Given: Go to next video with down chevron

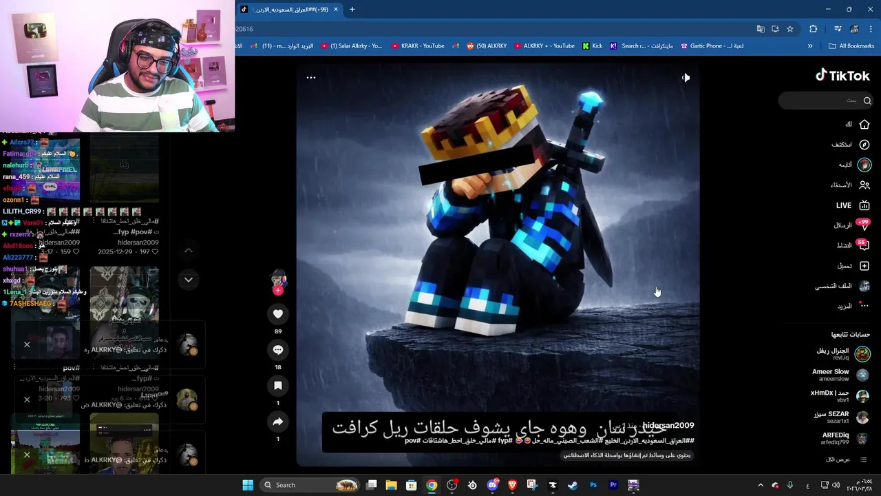Looking at the screenshot, I should [x=189, y=280].
